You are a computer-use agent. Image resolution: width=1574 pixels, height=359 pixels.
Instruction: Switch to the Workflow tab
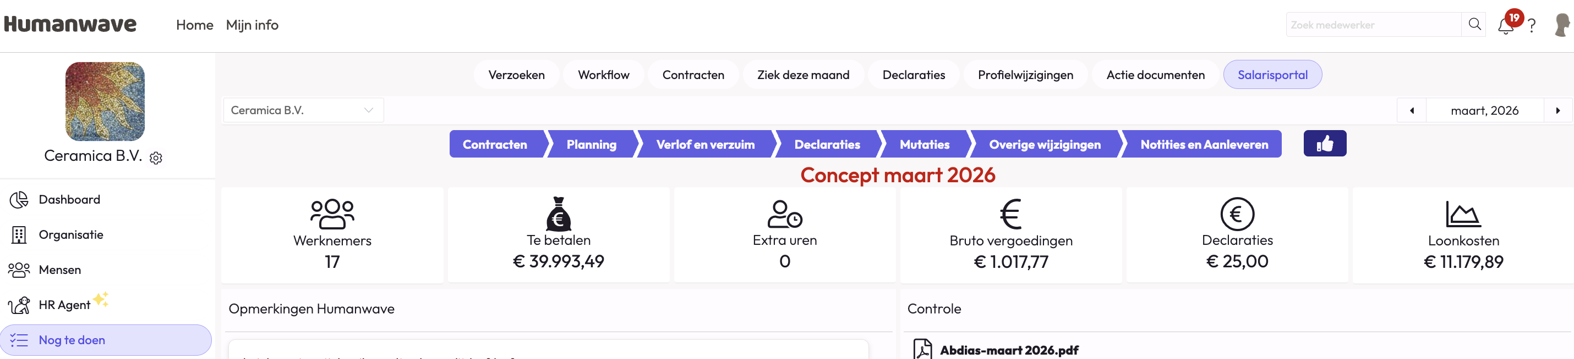pyautogui.click(x=603, y=75)
